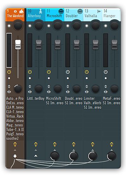Screen dimensions: 126x175
Task: Click the yellow slot icon under Microshift effects
Action: [x=55, y=144]
